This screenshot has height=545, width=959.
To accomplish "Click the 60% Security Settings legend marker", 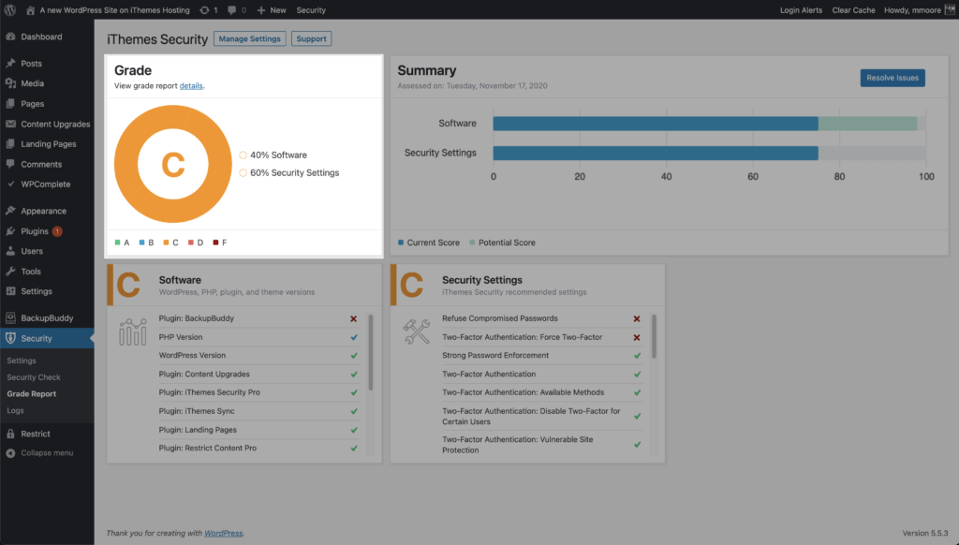I will (x=243, y=173).
